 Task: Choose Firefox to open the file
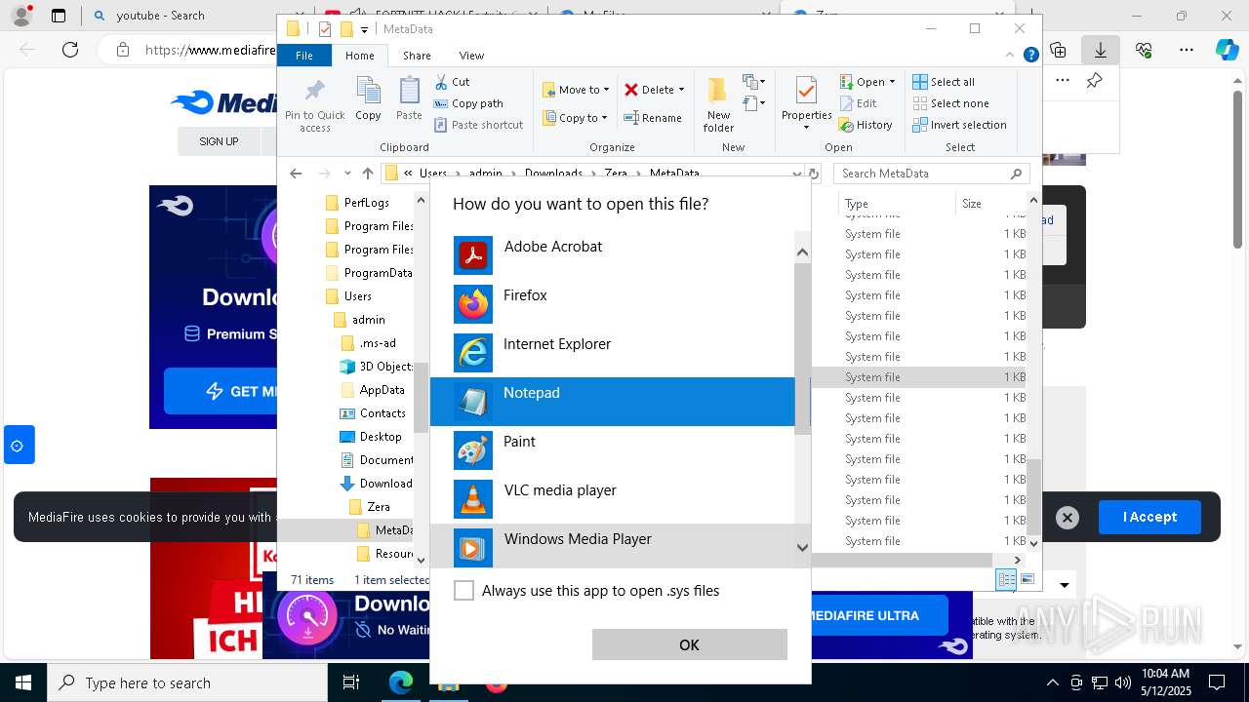(613, 304)
